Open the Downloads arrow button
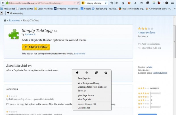 (x=135, y=3)
